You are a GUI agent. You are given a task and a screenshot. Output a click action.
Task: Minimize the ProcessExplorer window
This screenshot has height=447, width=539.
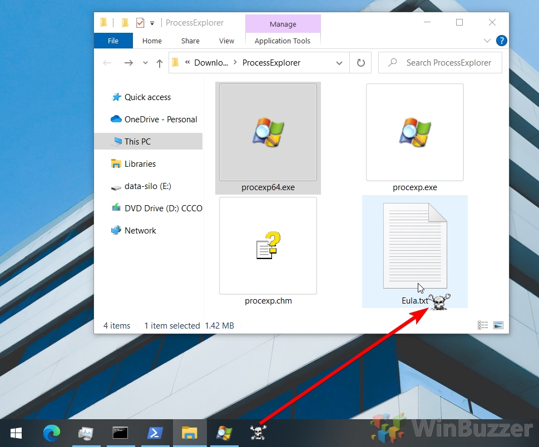pos(427,22)
